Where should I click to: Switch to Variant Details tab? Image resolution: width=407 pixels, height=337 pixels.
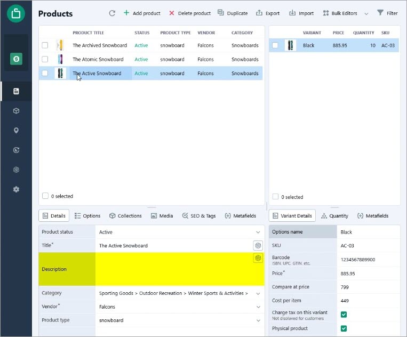[x=292, y=215]
